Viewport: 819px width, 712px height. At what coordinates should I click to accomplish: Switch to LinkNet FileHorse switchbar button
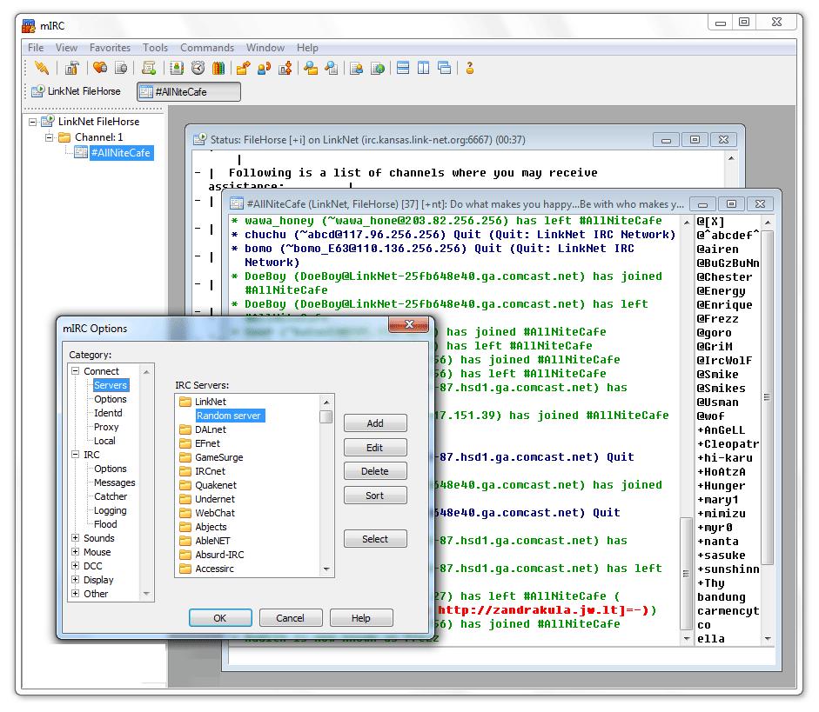coord(77,91)
